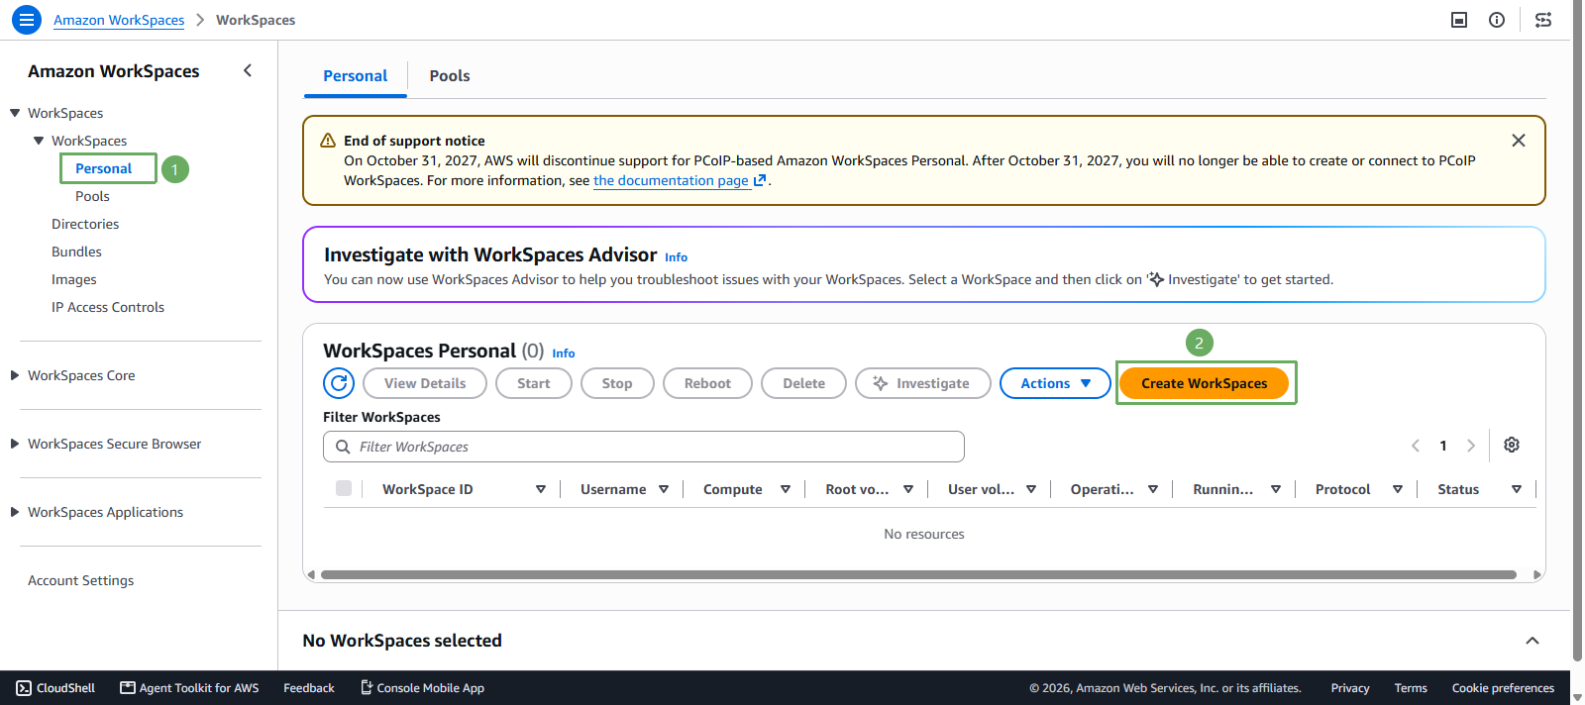Expand WorkSpaces Secure Browser section
This screenshot has width=1585, height=705.
(x=15, y=444)
